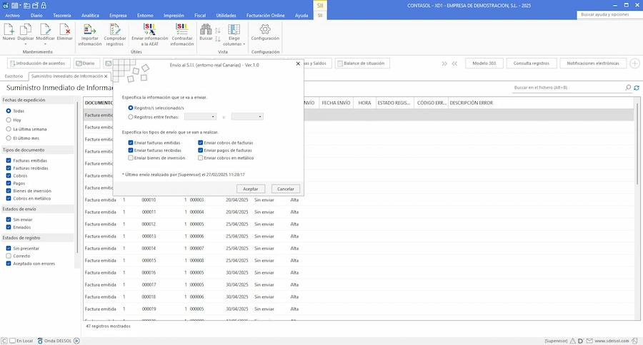Screen dimensions: 643x345
Task: Expand the Duplicar dropdown arrow
Action: (x=27, y=43)
